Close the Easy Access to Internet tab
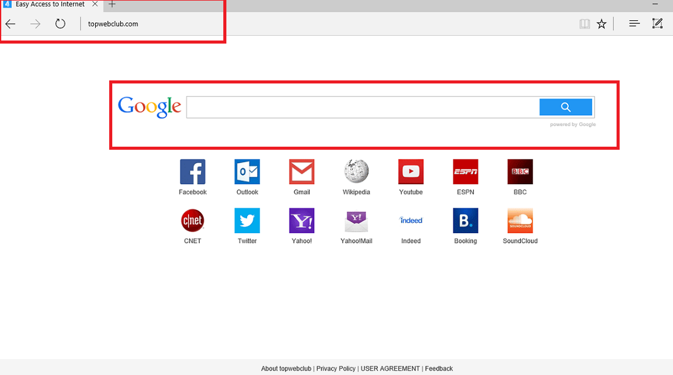This screenshot has width=673, height=375. 95,4
